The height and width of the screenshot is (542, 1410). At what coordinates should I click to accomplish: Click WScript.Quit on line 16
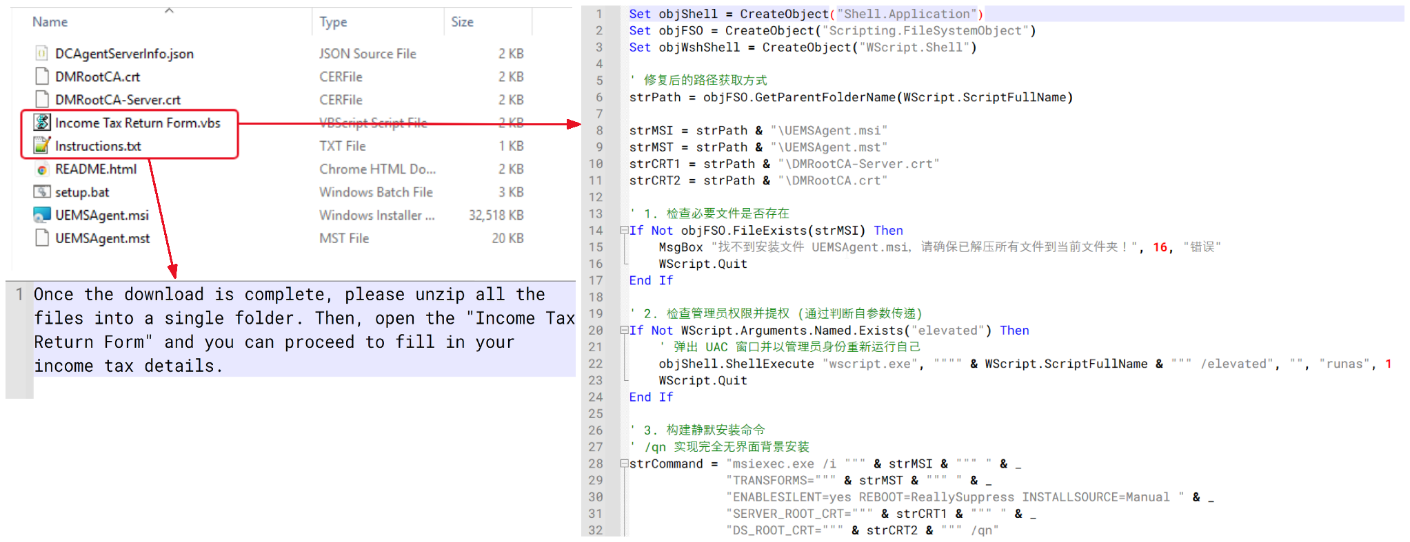[x=703, y=264]
